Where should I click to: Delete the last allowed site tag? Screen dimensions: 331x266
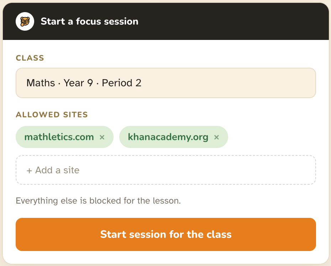[x=216, y=137]
